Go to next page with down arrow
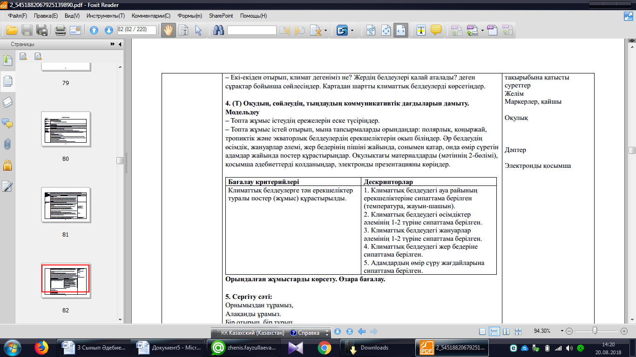Image resolution: width=636 pixels, height=357 pixels. pyautogui.click(x=109, y=30)
